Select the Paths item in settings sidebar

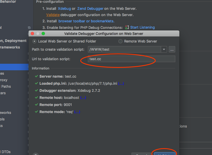(x=6, y=87)
